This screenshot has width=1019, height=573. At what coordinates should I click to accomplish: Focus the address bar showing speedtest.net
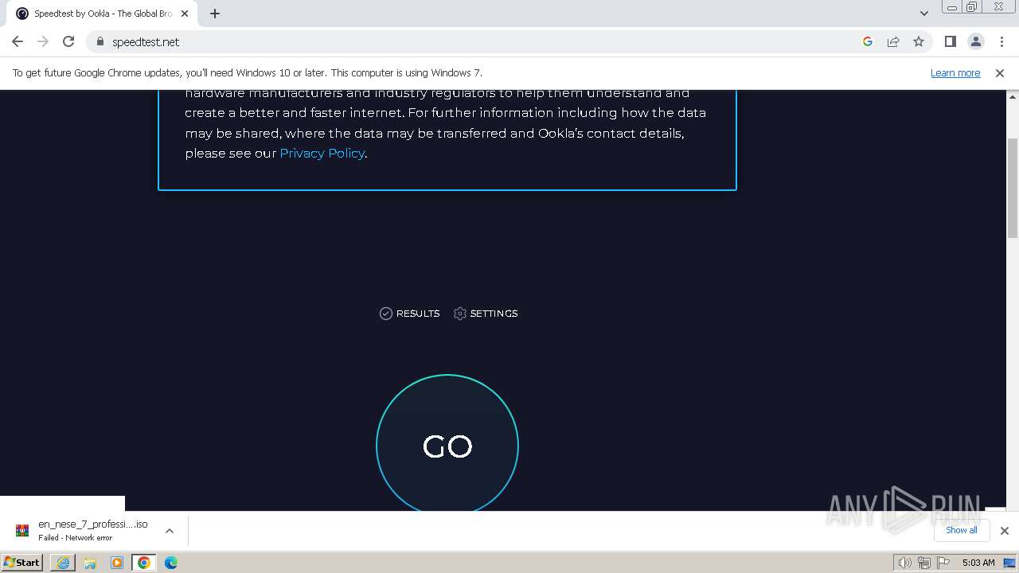tap(478, 41)
